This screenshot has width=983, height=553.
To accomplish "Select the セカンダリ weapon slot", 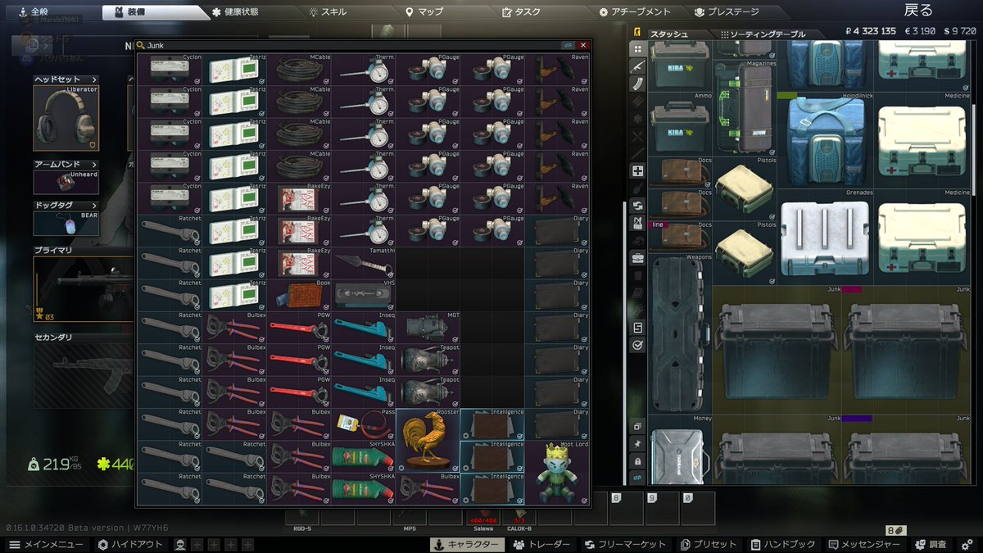I will coord(84,375).
